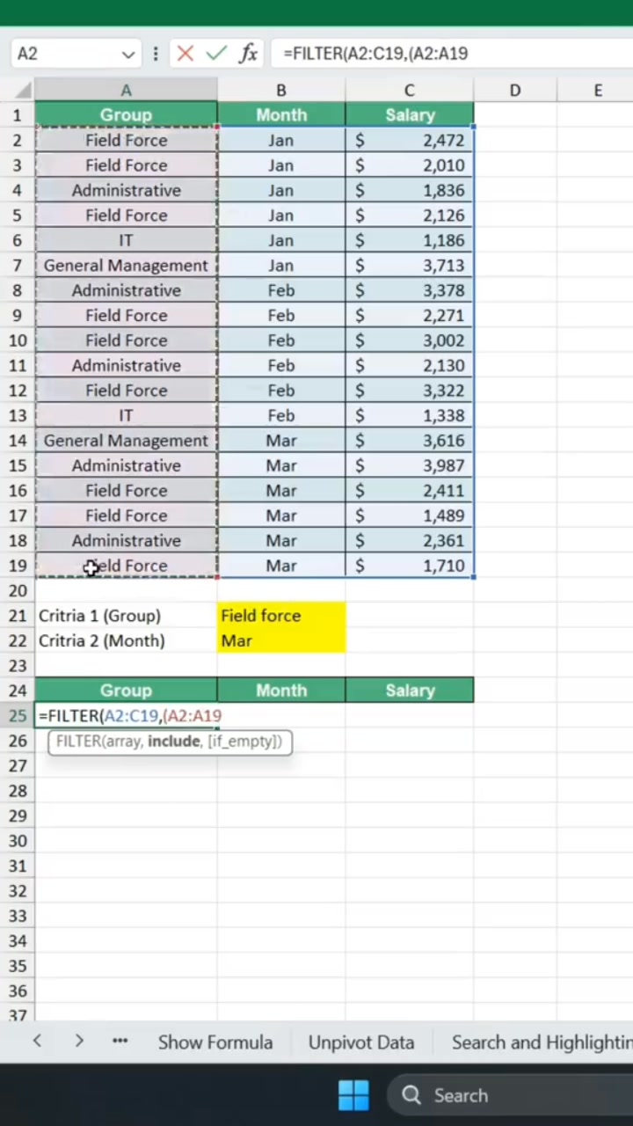Expand the Name Box dropdown arrow

128,54
